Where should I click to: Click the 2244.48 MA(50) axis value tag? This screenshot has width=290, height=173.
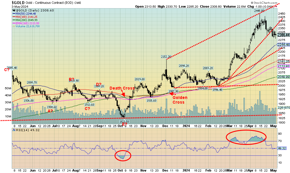(x=283, y=44)
